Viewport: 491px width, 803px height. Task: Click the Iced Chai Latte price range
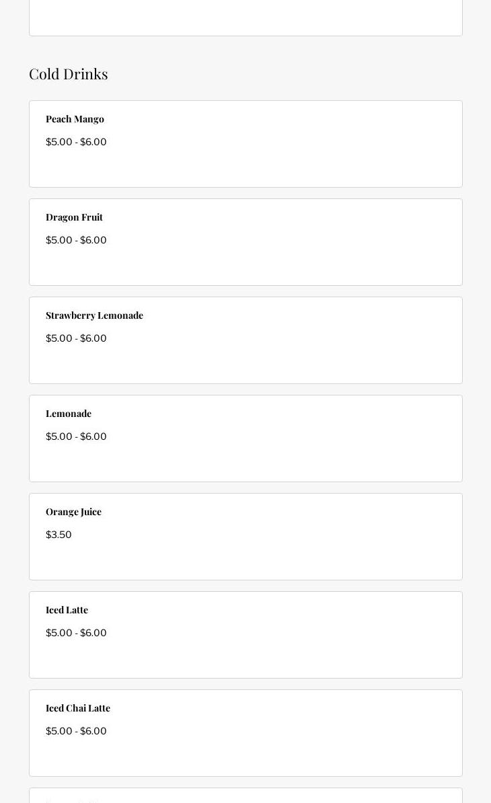tap(76, 731)
